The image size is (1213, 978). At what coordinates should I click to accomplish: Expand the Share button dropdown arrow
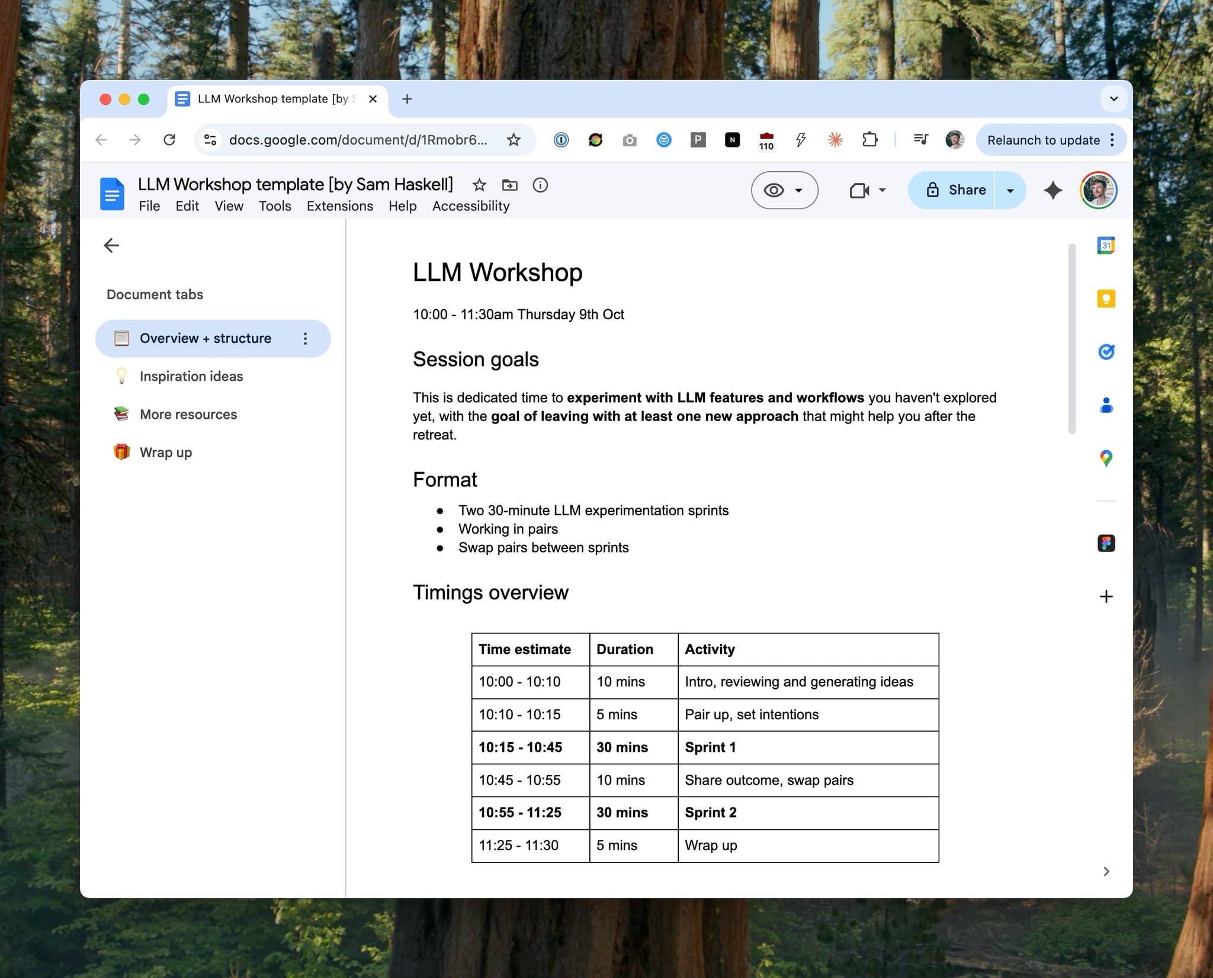[x=1010, y=190]
